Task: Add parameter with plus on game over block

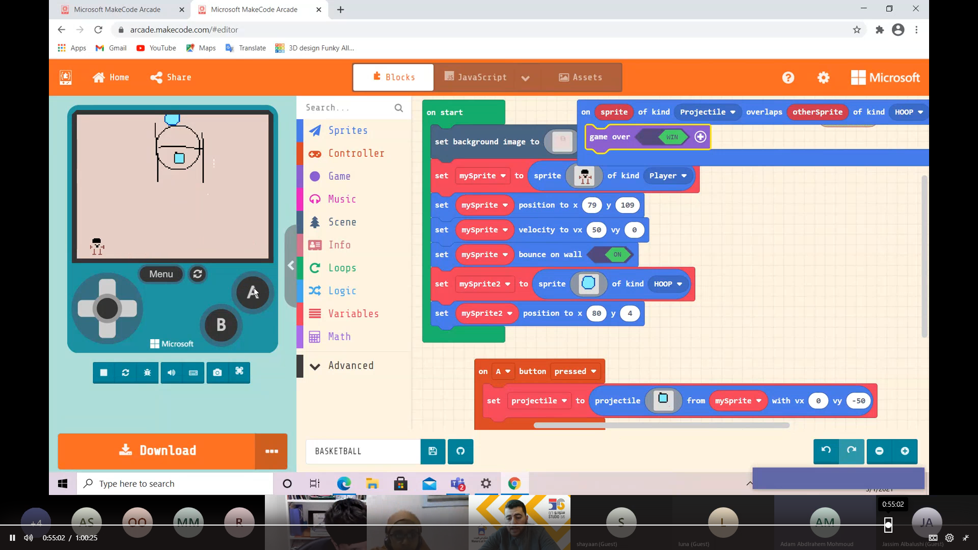Action: pos(700,137)
